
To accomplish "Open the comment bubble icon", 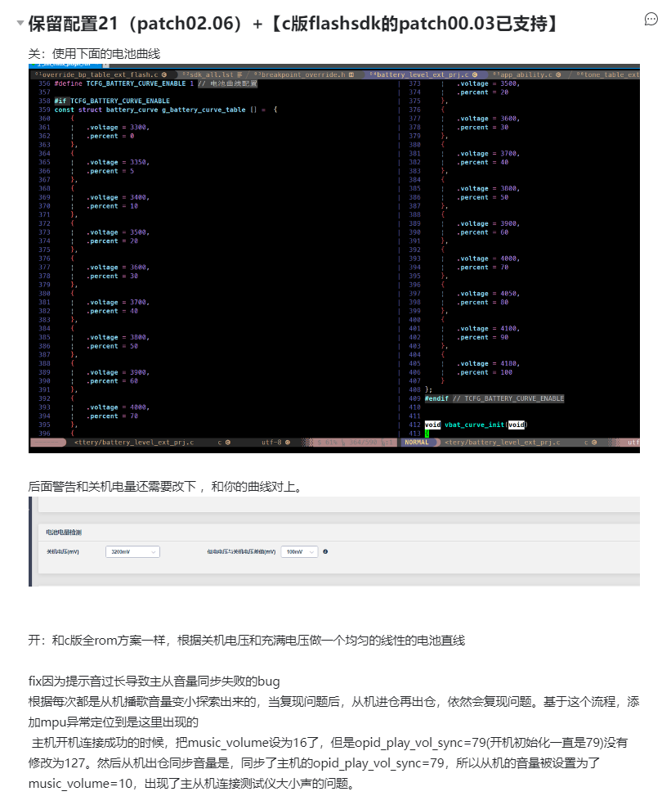I will click(x=651, y=20).
